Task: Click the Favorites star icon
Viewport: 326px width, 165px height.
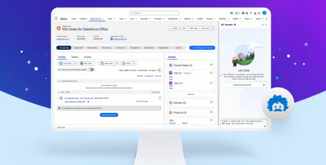Action: pos(236,13)
